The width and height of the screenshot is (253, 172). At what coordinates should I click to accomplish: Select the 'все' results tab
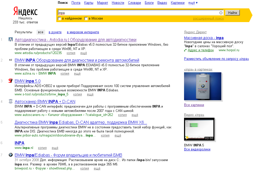[x=41, y=32]
